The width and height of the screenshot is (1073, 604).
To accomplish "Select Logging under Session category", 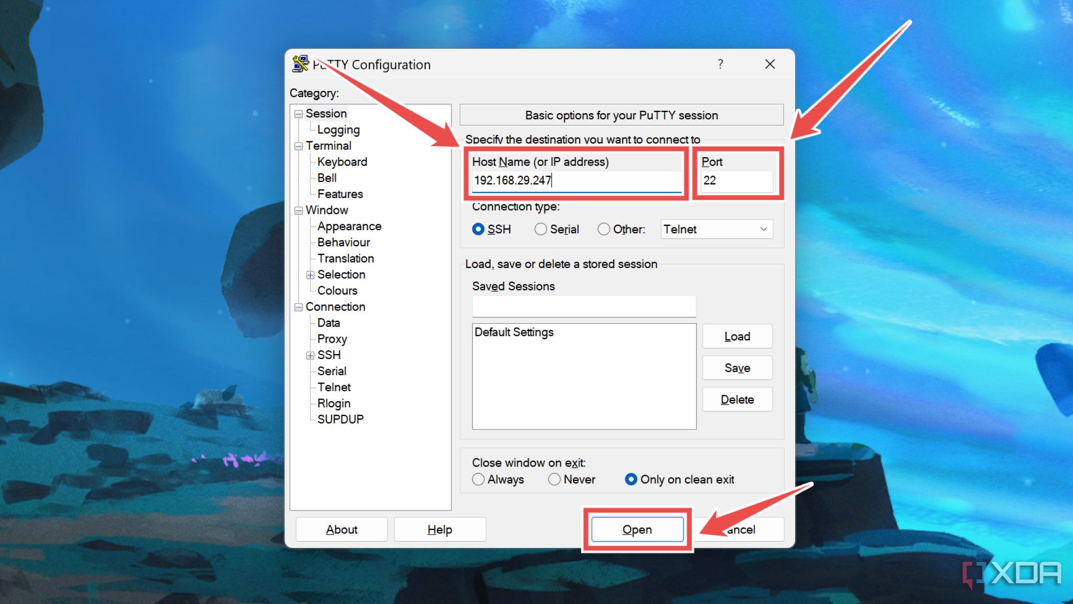I will 338,129.
